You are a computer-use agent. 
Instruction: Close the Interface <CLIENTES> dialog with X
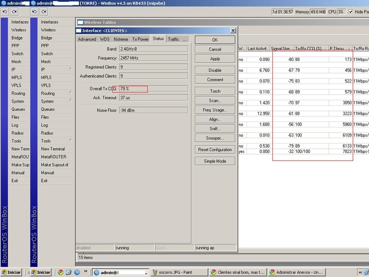pyautogui.click(x=233, y=30)
